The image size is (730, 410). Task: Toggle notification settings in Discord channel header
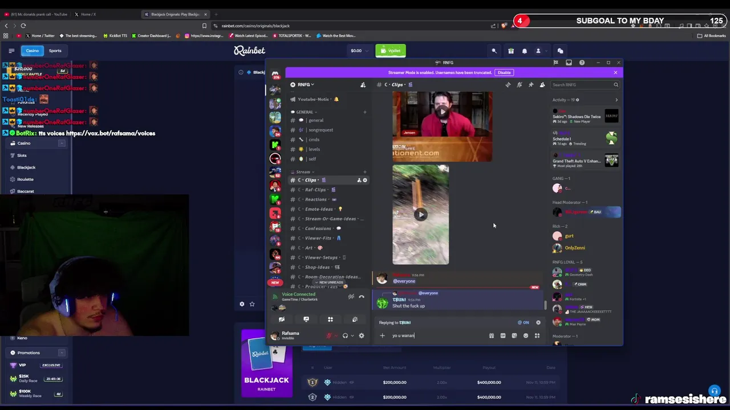[519, 85]
